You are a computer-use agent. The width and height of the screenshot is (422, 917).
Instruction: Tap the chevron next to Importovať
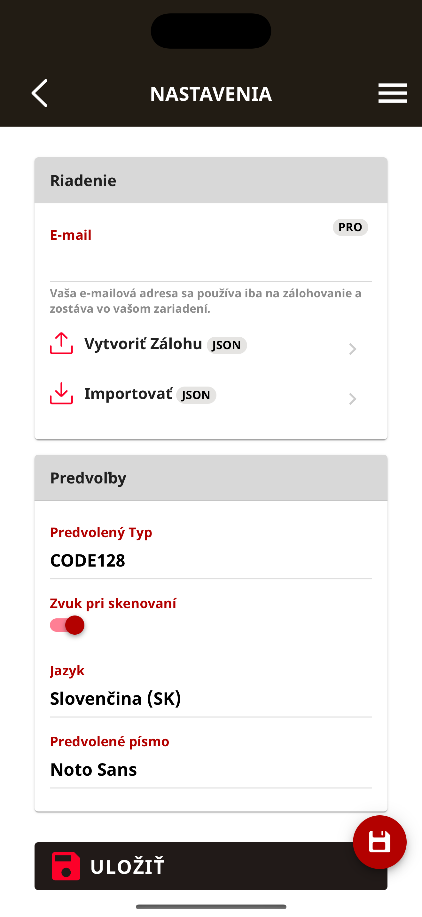click(x=352, y=399)
